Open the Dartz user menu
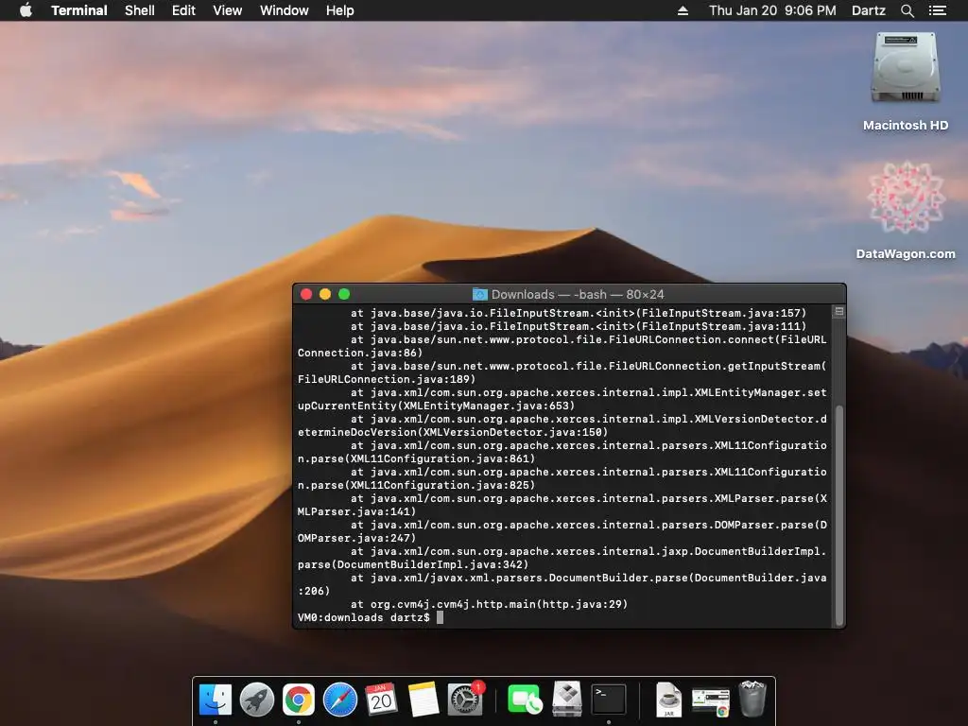Screen dimensions: 968x726 [x=868, y=10]
